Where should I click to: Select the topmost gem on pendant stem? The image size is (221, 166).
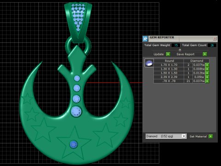click(77, 78)
